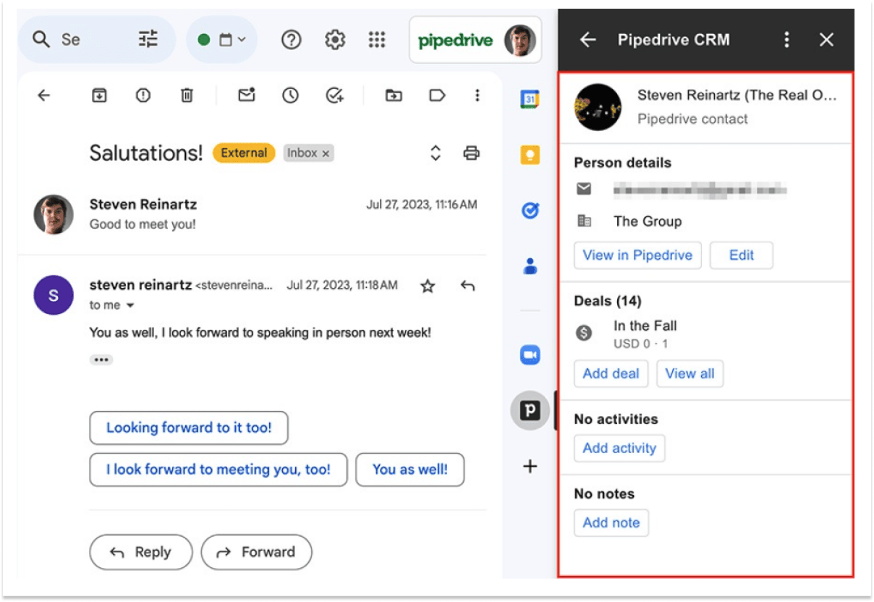This screenshot has height=602, width=874.
Task: Choose the 'You as well!' smart reply
Action: [x=410, y=469]
